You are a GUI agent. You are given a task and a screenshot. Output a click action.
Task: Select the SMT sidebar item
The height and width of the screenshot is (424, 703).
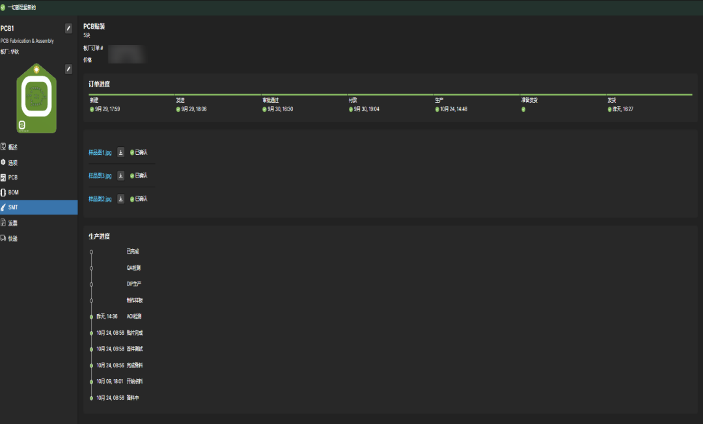click(38, 207)
